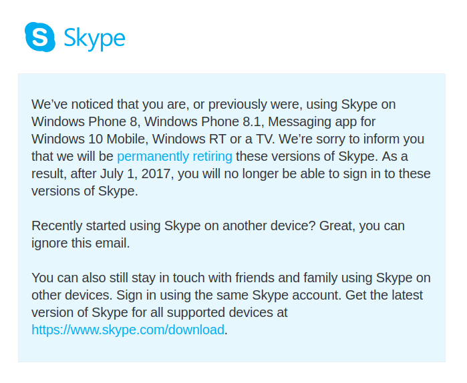Click the 'We're sorry to inform you' phrase
The image size is (467, 383).
point(351,139)
